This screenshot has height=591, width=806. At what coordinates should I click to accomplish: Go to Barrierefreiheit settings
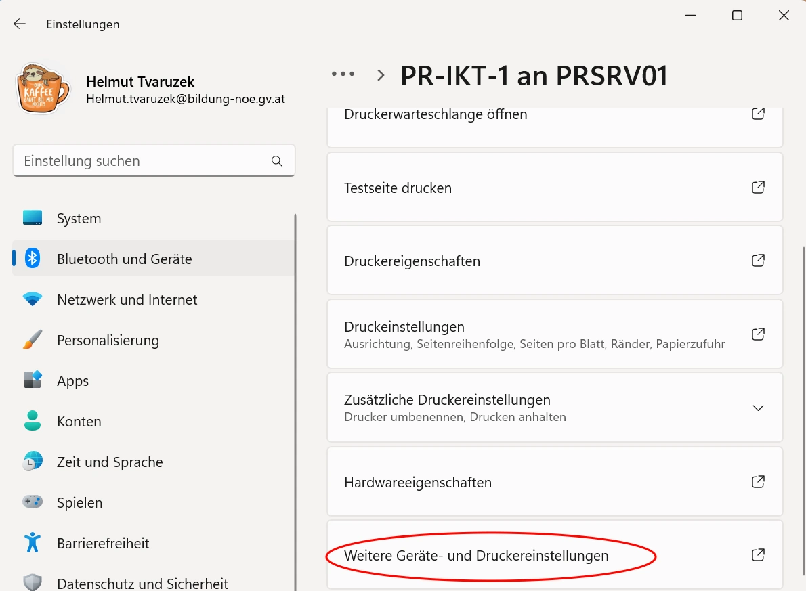tap(103, 544)
